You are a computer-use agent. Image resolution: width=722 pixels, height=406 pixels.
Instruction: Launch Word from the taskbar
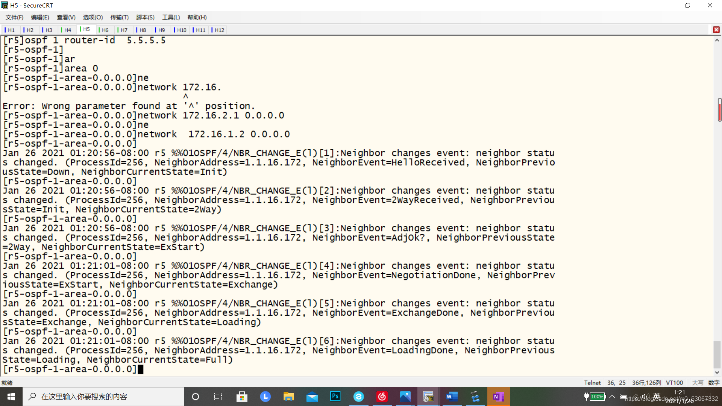(x=452, y=397)
